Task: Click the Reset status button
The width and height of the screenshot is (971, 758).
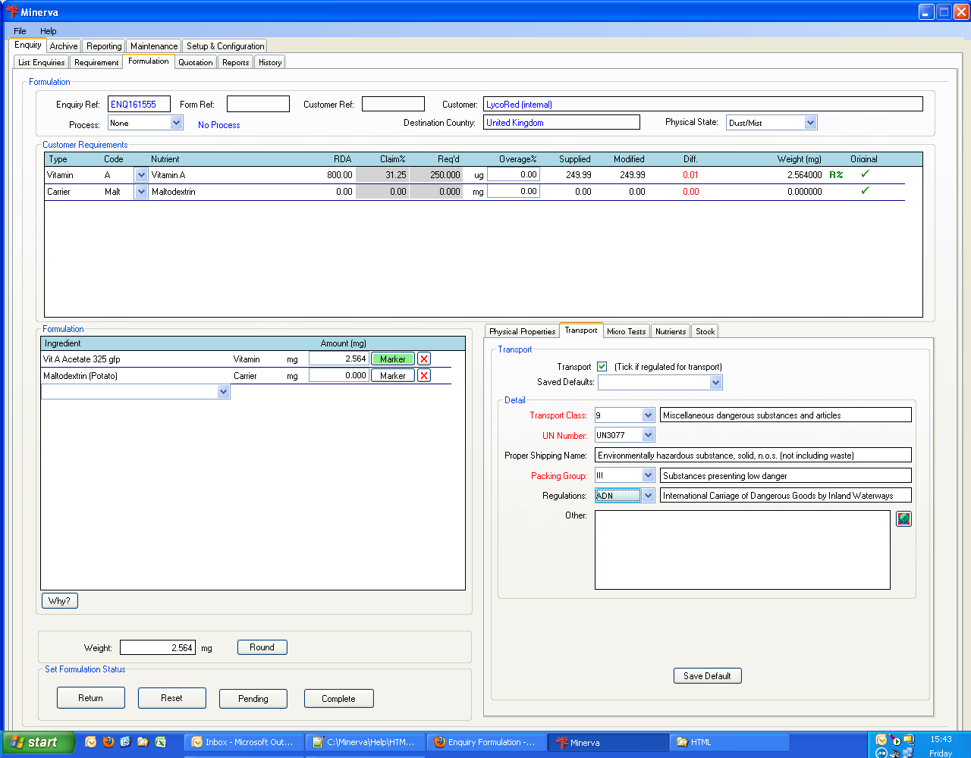Action: [x=171, y=698]
